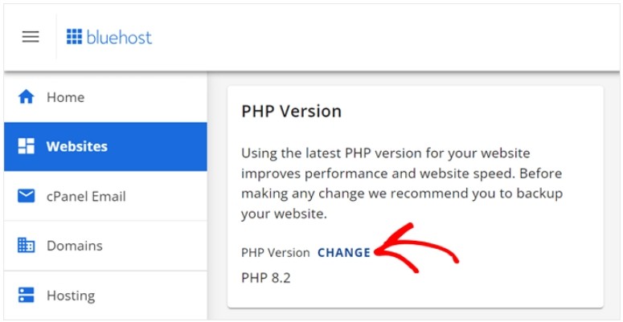The image size is (623, 322).
Task: Click the Bluehost grid logo icon
Action: click(75, 37)
